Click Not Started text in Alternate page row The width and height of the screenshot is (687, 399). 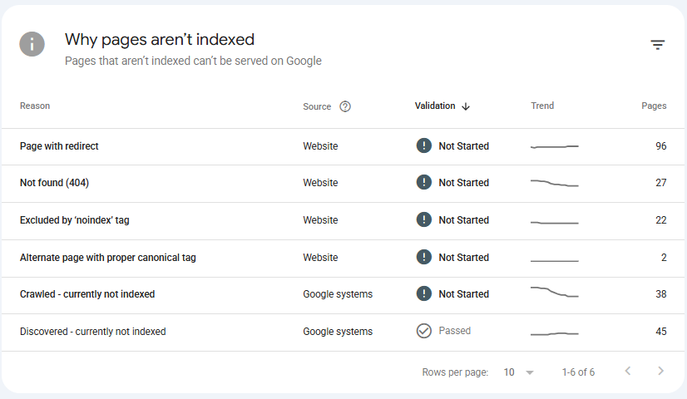click(x=463, y=258)
